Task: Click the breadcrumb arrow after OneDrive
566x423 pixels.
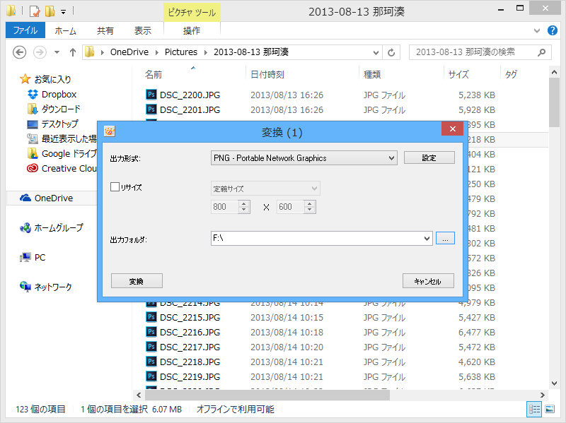Action: [x=156, y=52]
